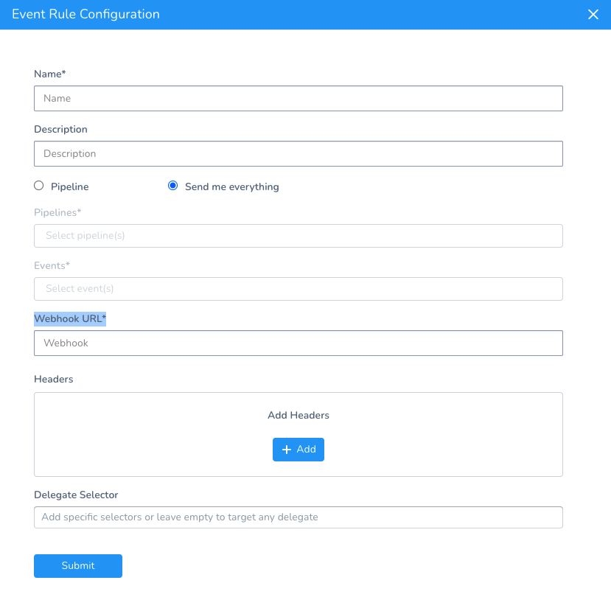Click the Name* field label

point(50,74)
